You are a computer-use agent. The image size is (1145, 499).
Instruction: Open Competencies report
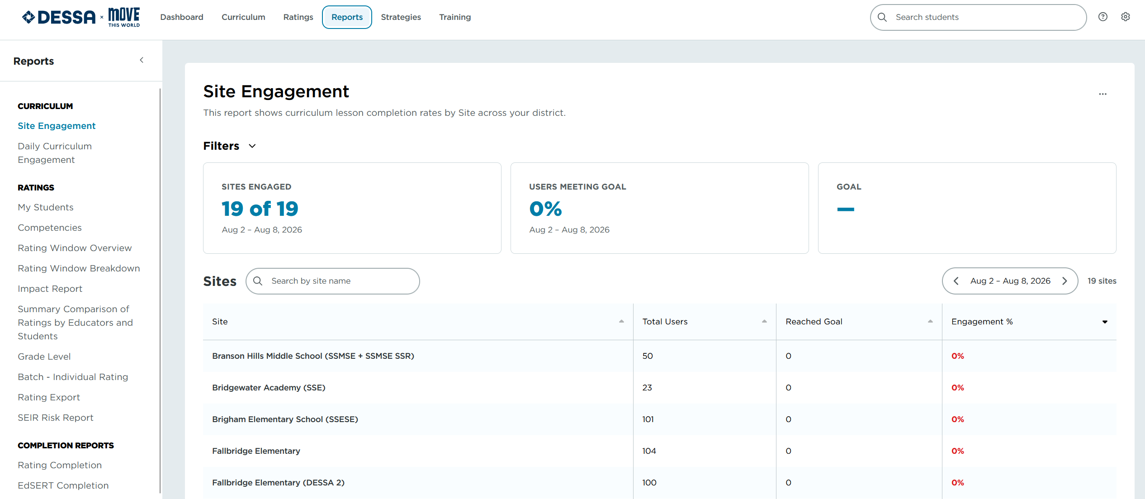point(50,228)
